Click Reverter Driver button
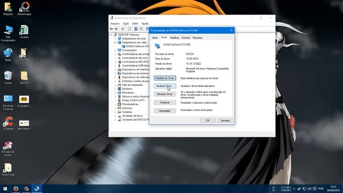Image resolution: width=343 pixels, height=193 pixels. [x=165, y=94]
